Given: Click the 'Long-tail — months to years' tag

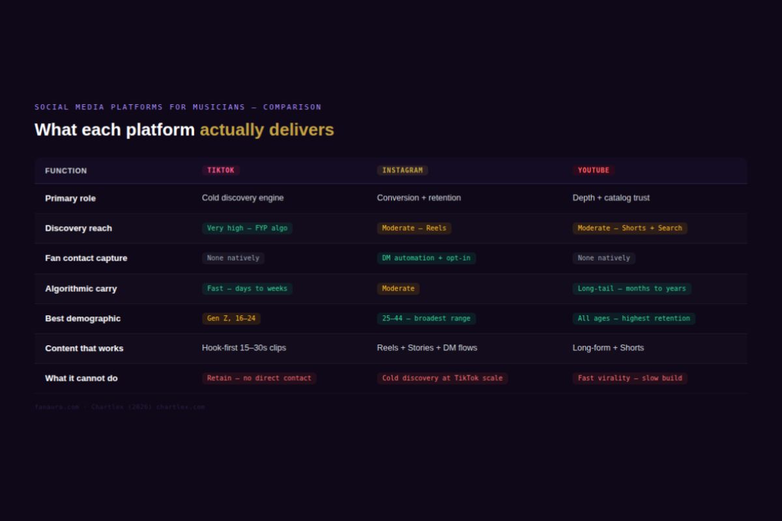Looking at the screenshot, I should pos(631,289).
